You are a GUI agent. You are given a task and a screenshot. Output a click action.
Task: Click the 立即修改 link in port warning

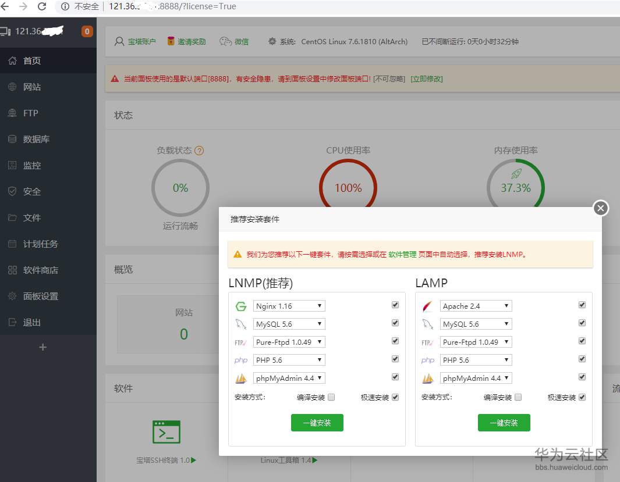pos(427,79)
